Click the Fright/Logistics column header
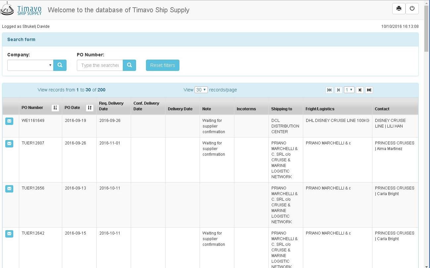430x268 pixels. point(338,106)
